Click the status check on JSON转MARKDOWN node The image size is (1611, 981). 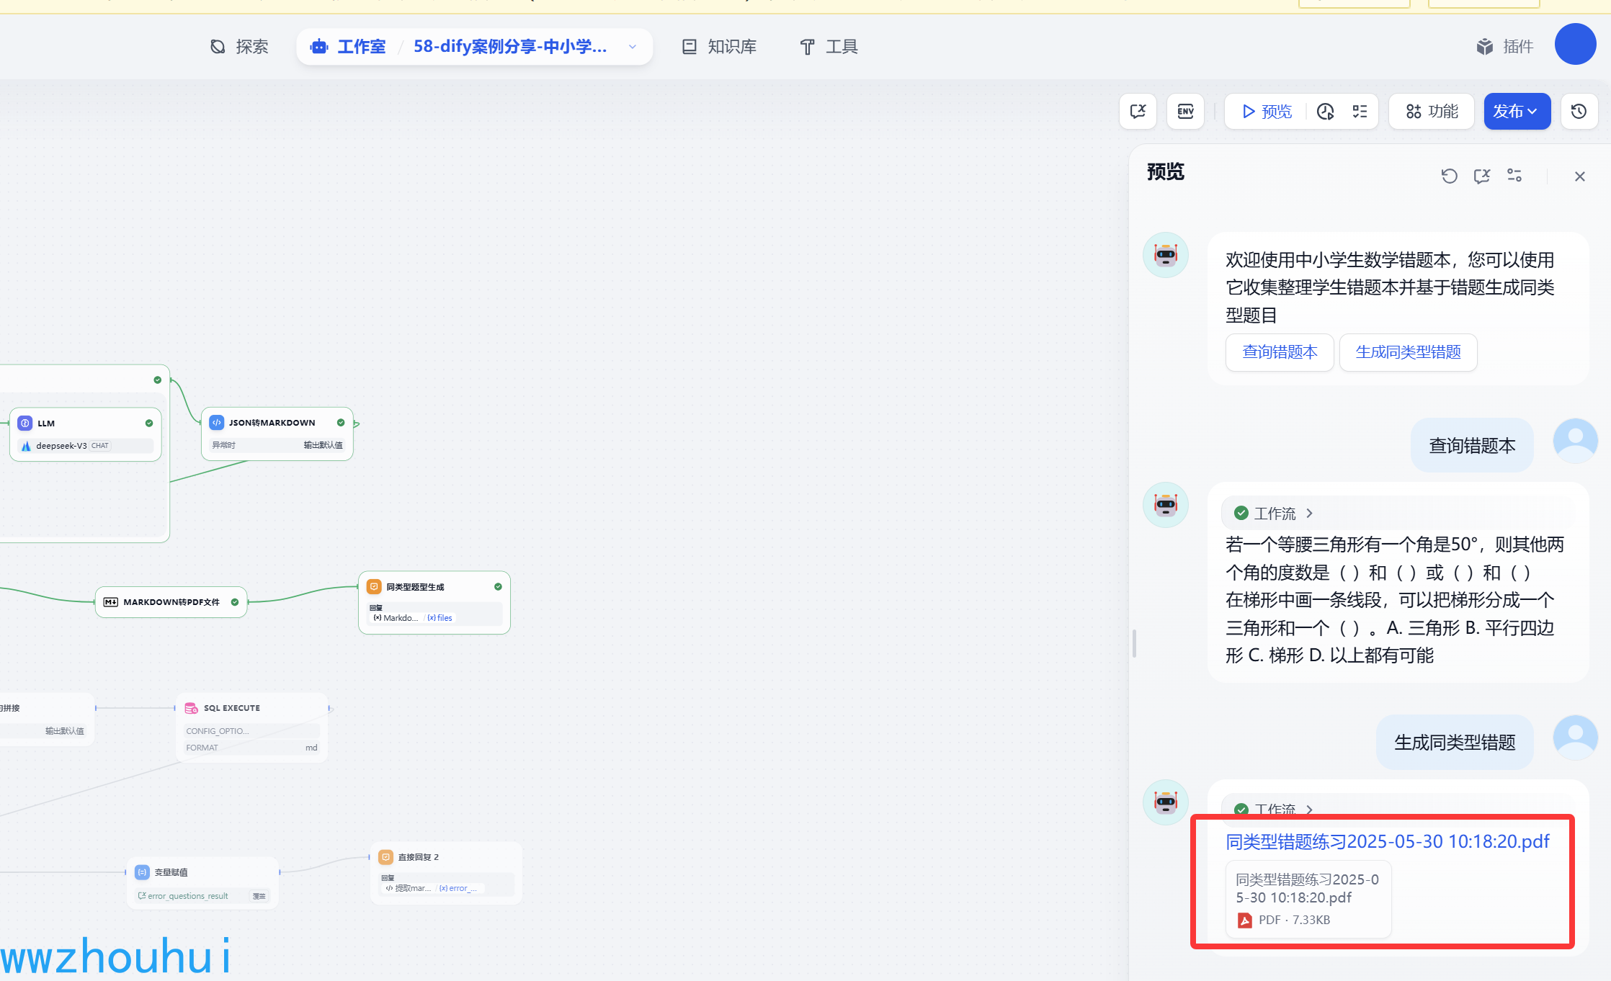(341, 423)
